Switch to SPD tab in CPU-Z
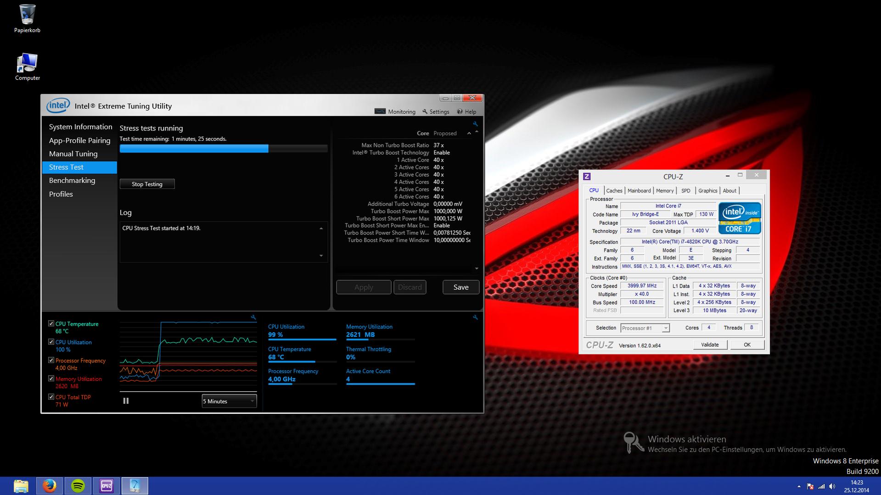881x495 pixels. pyautogui.click(x=686, y=191)
